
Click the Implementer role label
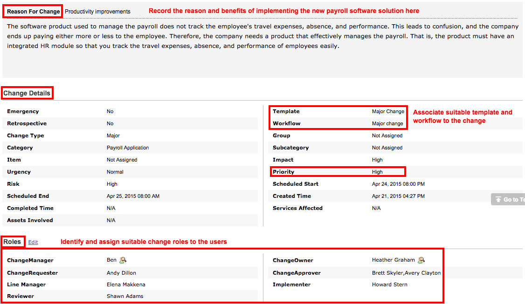291,284
